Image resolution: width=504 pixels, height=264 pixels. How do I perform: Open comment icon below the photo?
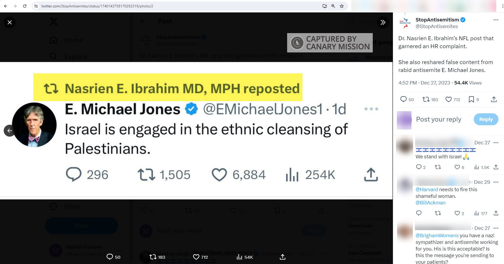click(x=110, y=257)
